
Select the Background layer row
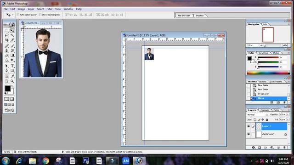[x=267, y=134]
